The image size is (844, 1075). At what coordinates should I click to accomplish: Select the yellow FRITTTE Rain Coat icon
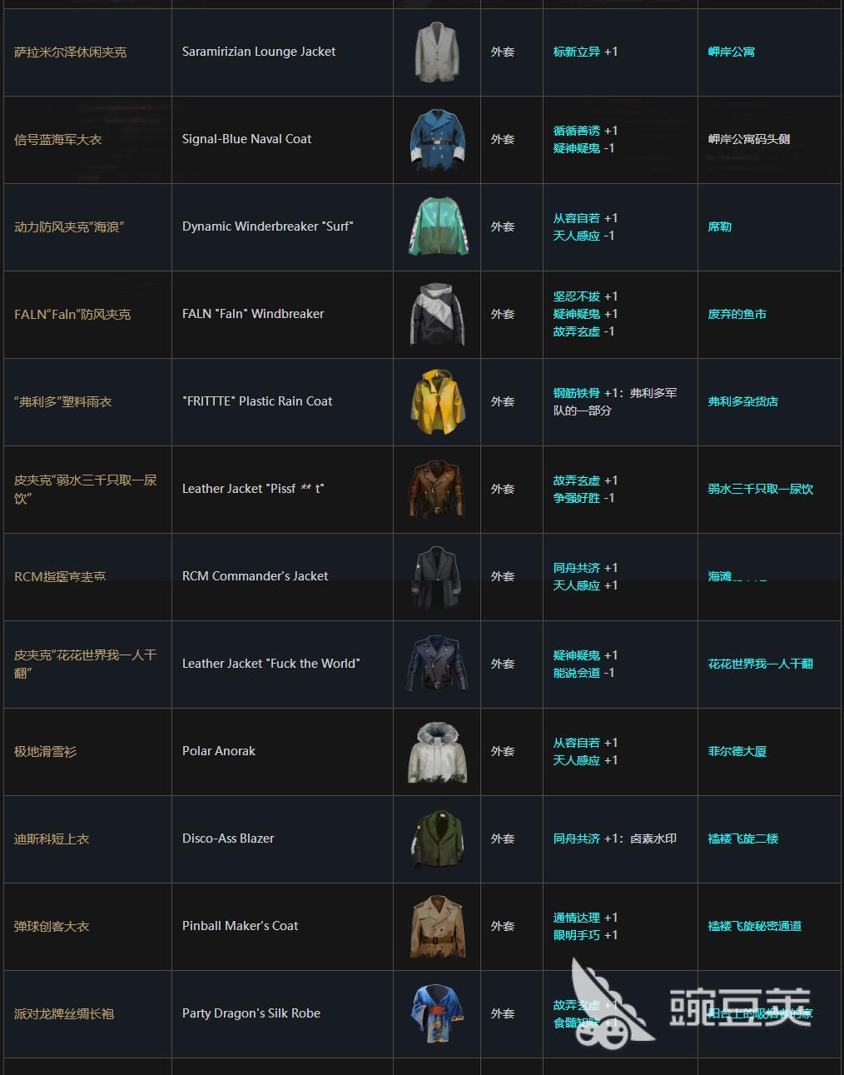coord(437,402)
